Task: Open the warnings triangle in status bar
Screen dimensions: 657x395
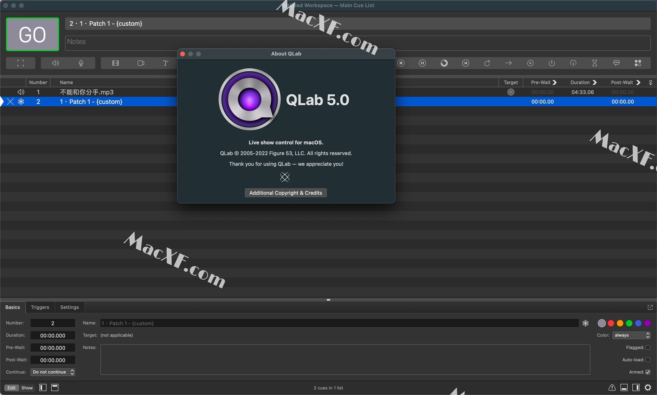Action: tap(612, 387)
